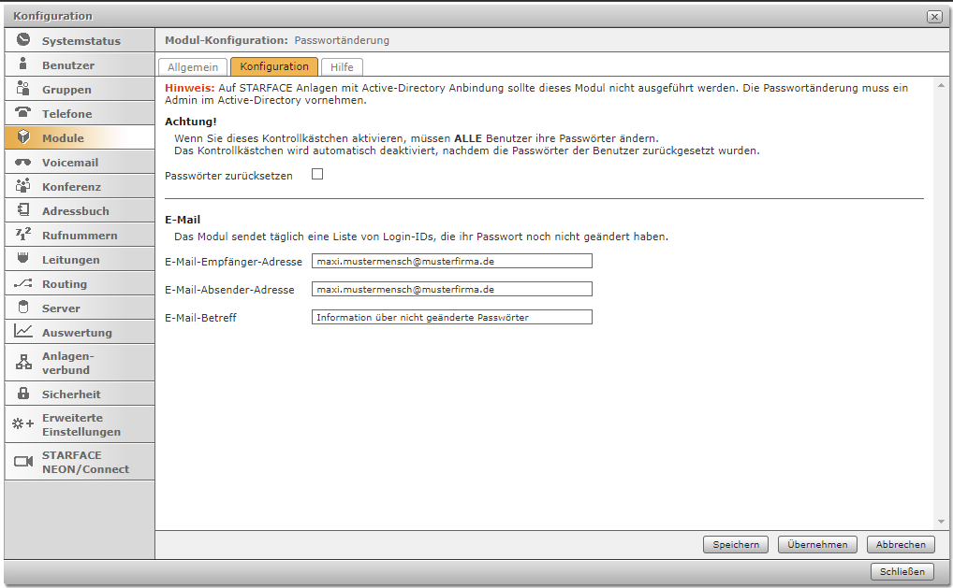
Task: Focus the E-Mail-Empfänger-Adresse field
Action: 451,262
